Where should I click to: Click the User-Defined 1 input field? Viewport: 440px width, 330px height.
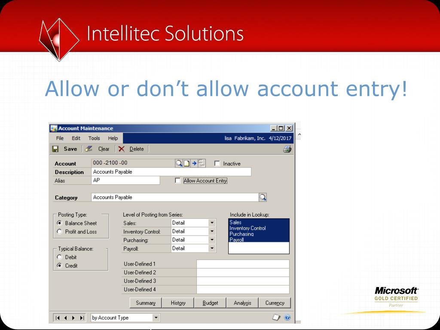tap(243, 264)
